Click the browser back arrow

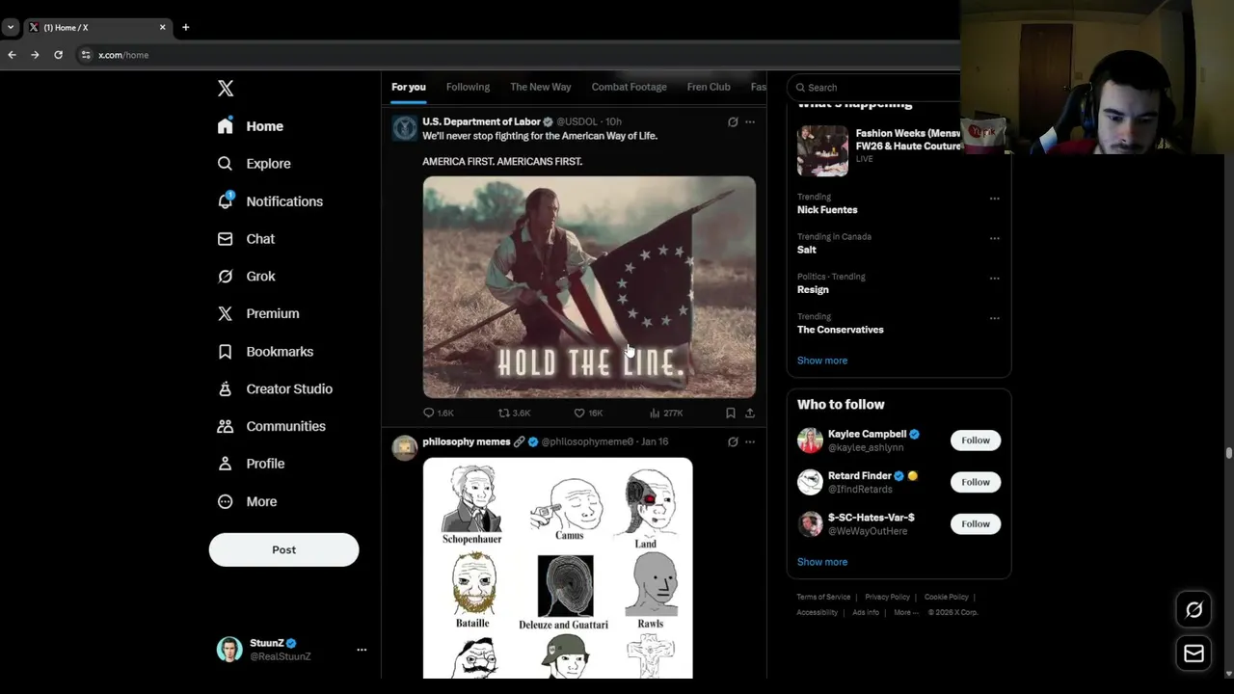12,55
